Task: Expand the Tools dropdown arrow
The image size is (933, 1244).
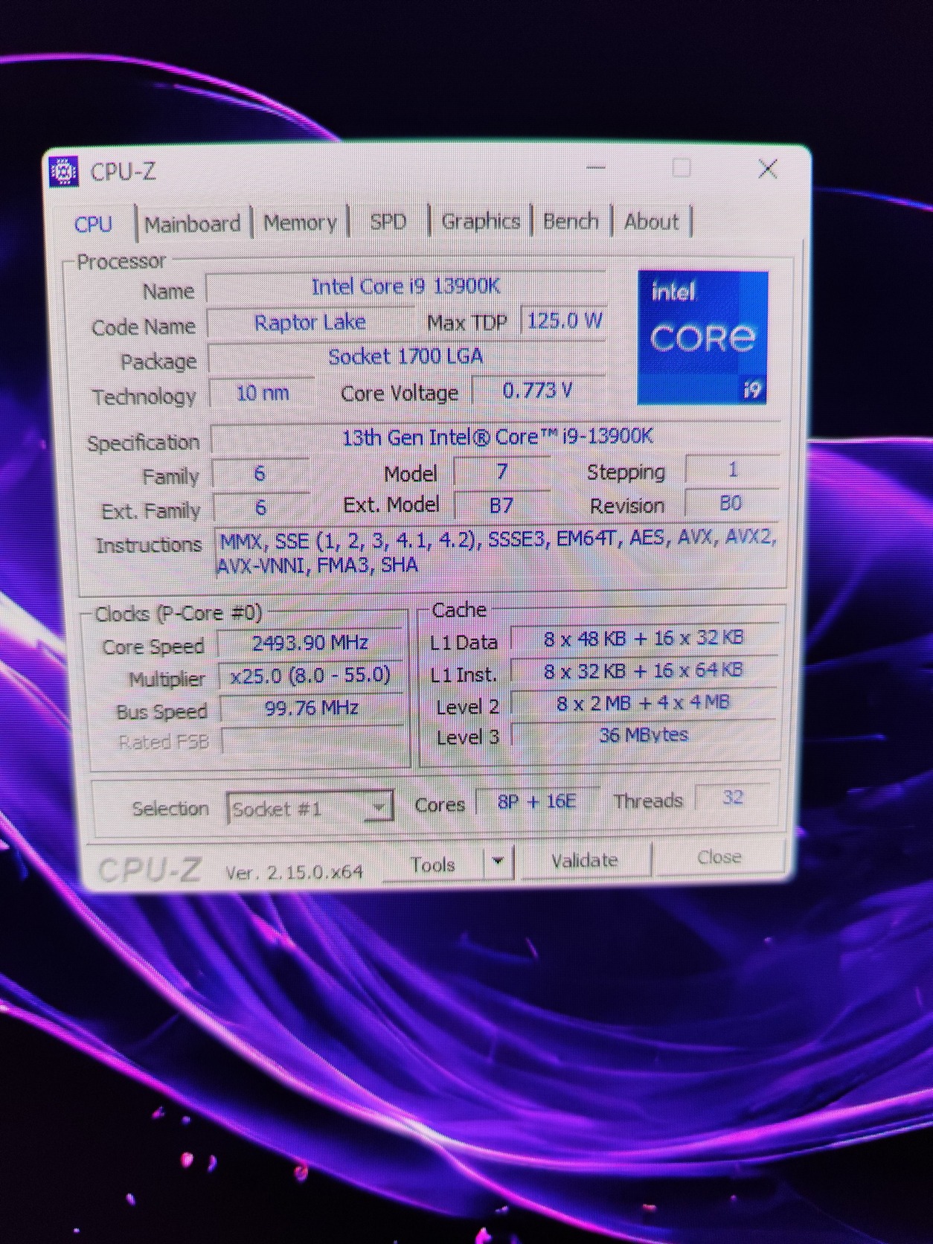Action: point(498,862)
